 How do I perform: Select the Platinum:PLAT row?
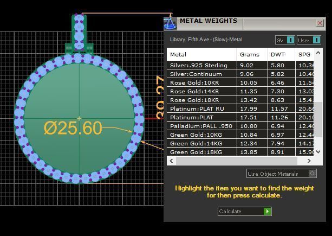[240, 117]
